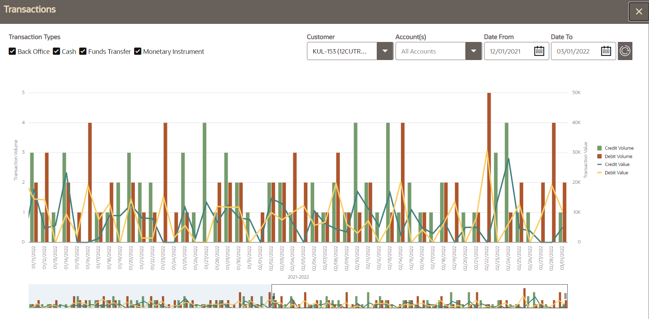Refresh the transactions chart
The image size is (649, 319).
point(625,51)
